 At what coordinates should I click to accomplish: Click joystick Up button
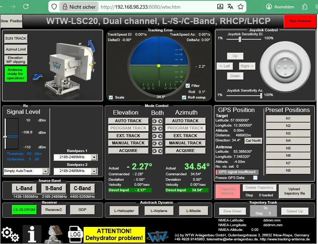point(235,56)
